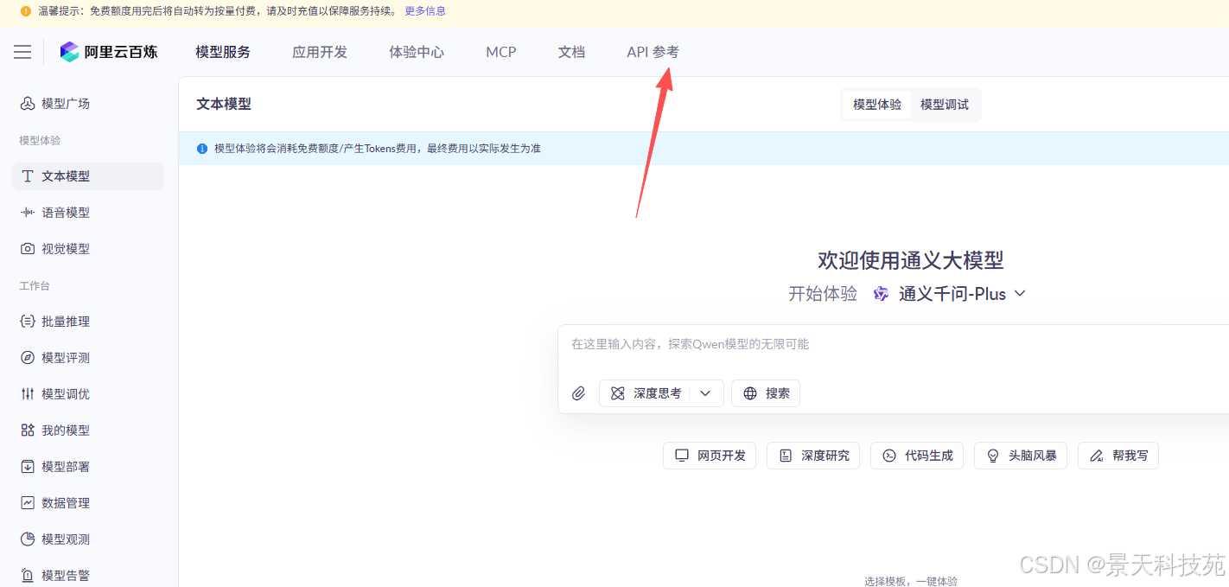Image resolution: width=1229 pixels, height=587 pixels.
Task: Click the 更多信息 link
Action: point(425,11)
